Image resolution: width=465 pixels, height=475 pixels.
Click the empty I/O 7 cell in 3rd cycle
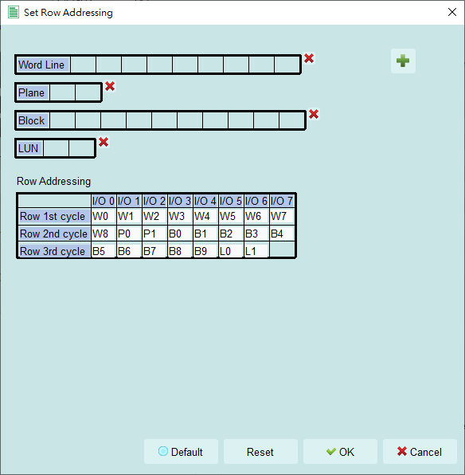point(282,250)
